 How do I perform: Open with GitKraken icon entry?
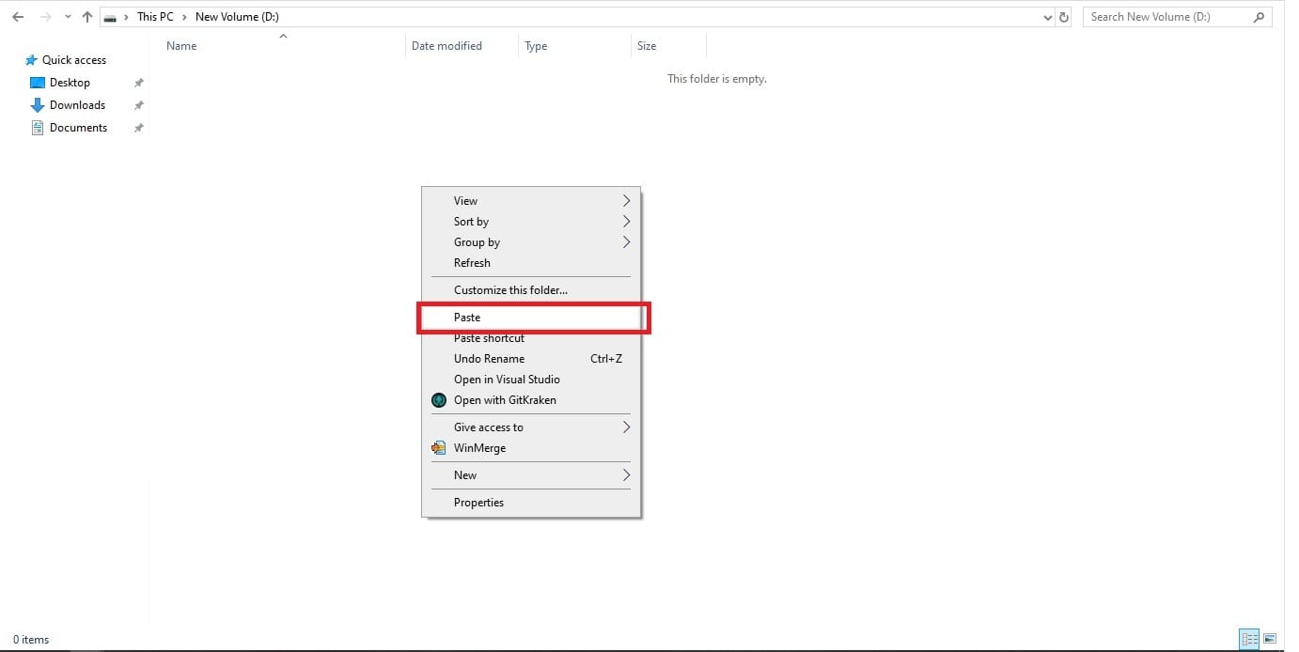click(505, 400)
